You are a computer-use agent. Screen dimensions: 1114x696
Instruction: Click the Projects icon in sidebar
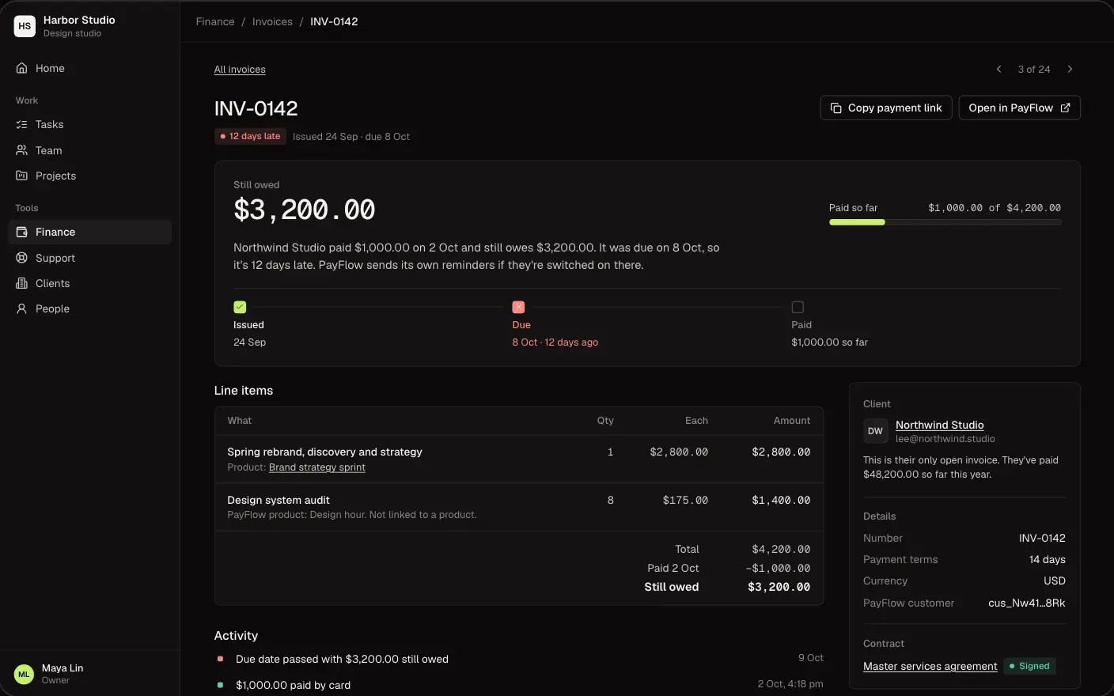point(21,176)
